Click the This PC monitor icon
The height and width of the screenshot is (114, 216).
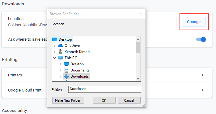coord(61,58)
